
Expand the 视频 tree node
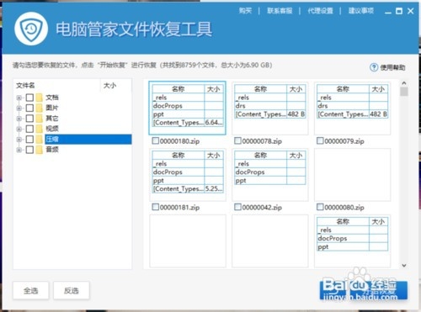pos(19,129)
